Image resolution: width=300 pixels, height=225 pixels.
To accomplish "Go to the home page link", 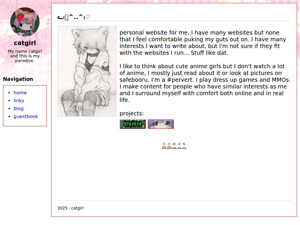I will pyautogui.click(x=20, y=93).
